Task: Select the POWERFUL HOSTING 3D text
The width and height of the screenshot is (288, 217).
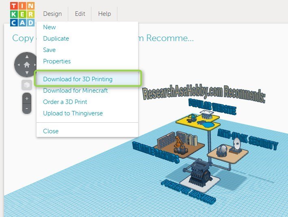Action: pos(188,192)
